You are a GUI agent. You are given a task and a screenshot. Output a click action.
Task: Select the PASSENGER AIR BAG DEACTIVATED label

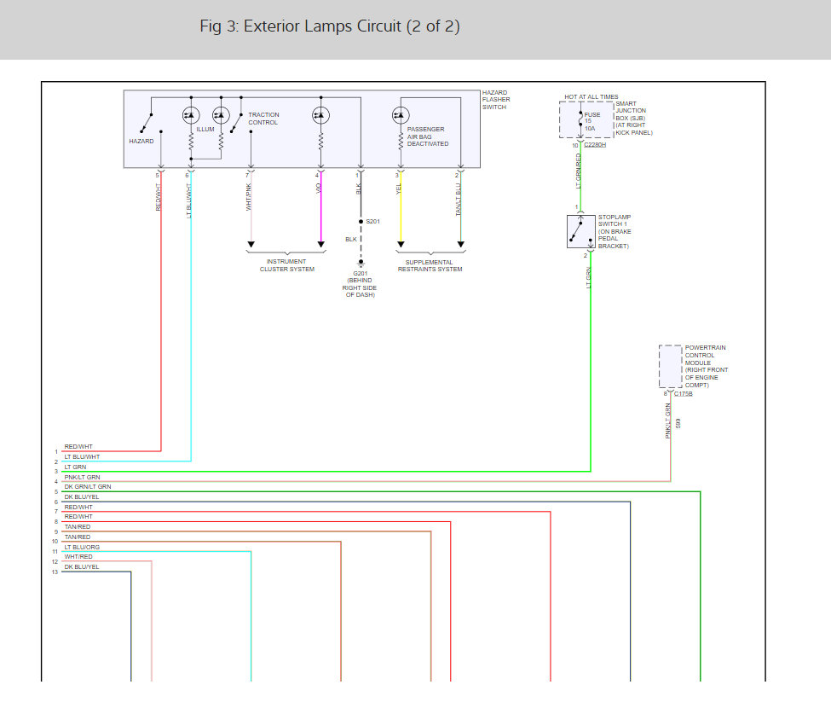[428, 136]
